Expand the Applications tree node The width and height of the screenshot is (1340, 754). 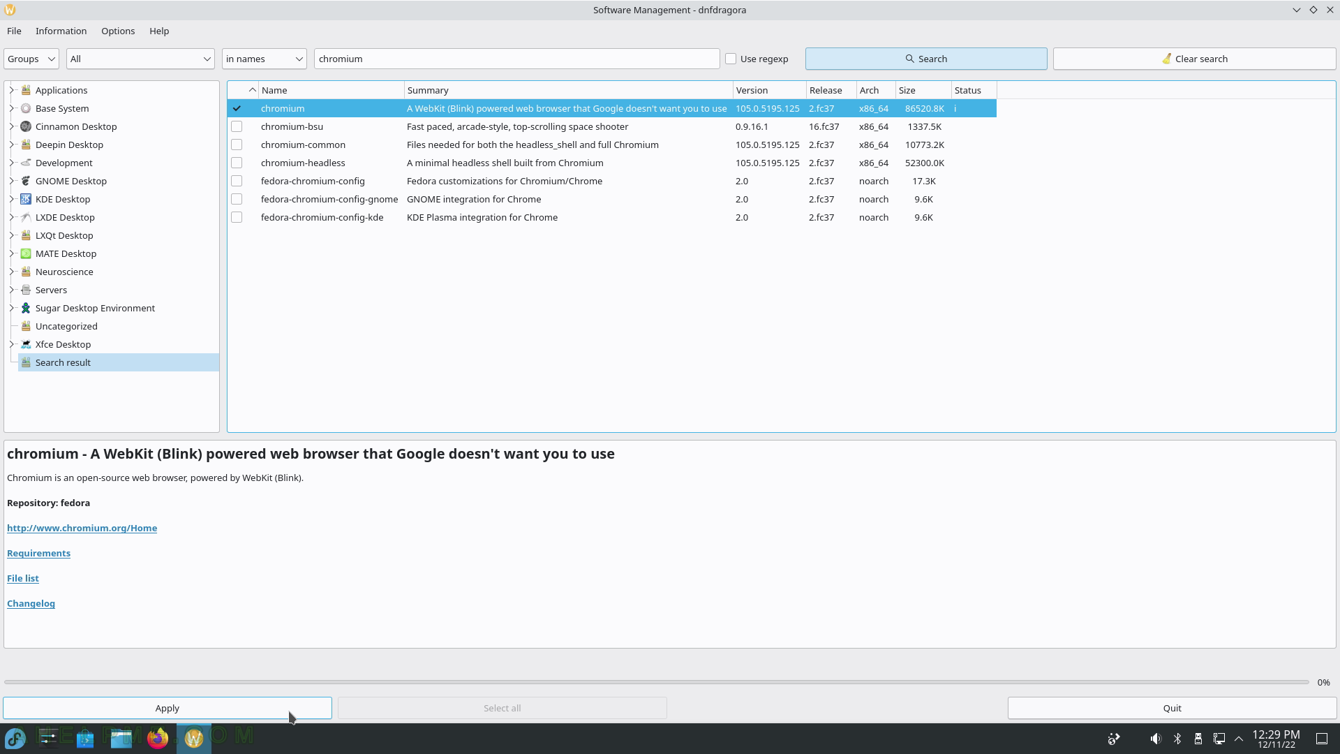pos(11,90)
